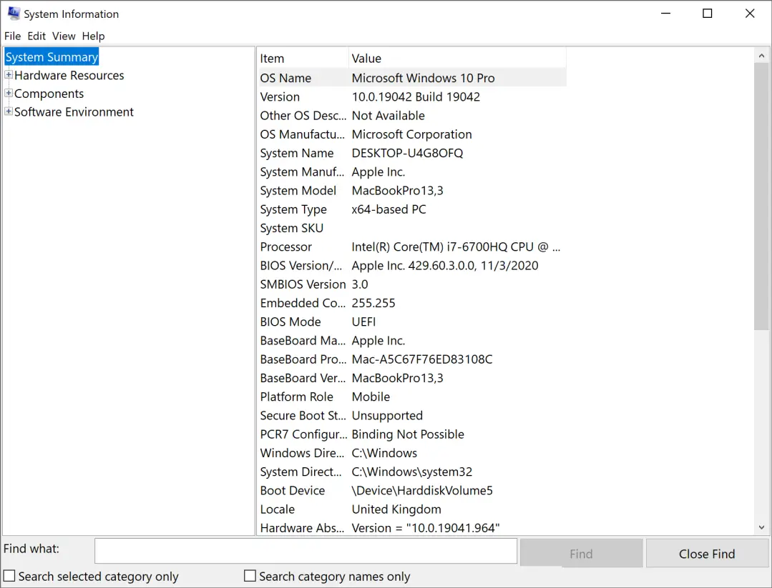Screen dimensions: 772x588
Task: Select the BaseBoard Ver... row
Action: click(412, 378)
